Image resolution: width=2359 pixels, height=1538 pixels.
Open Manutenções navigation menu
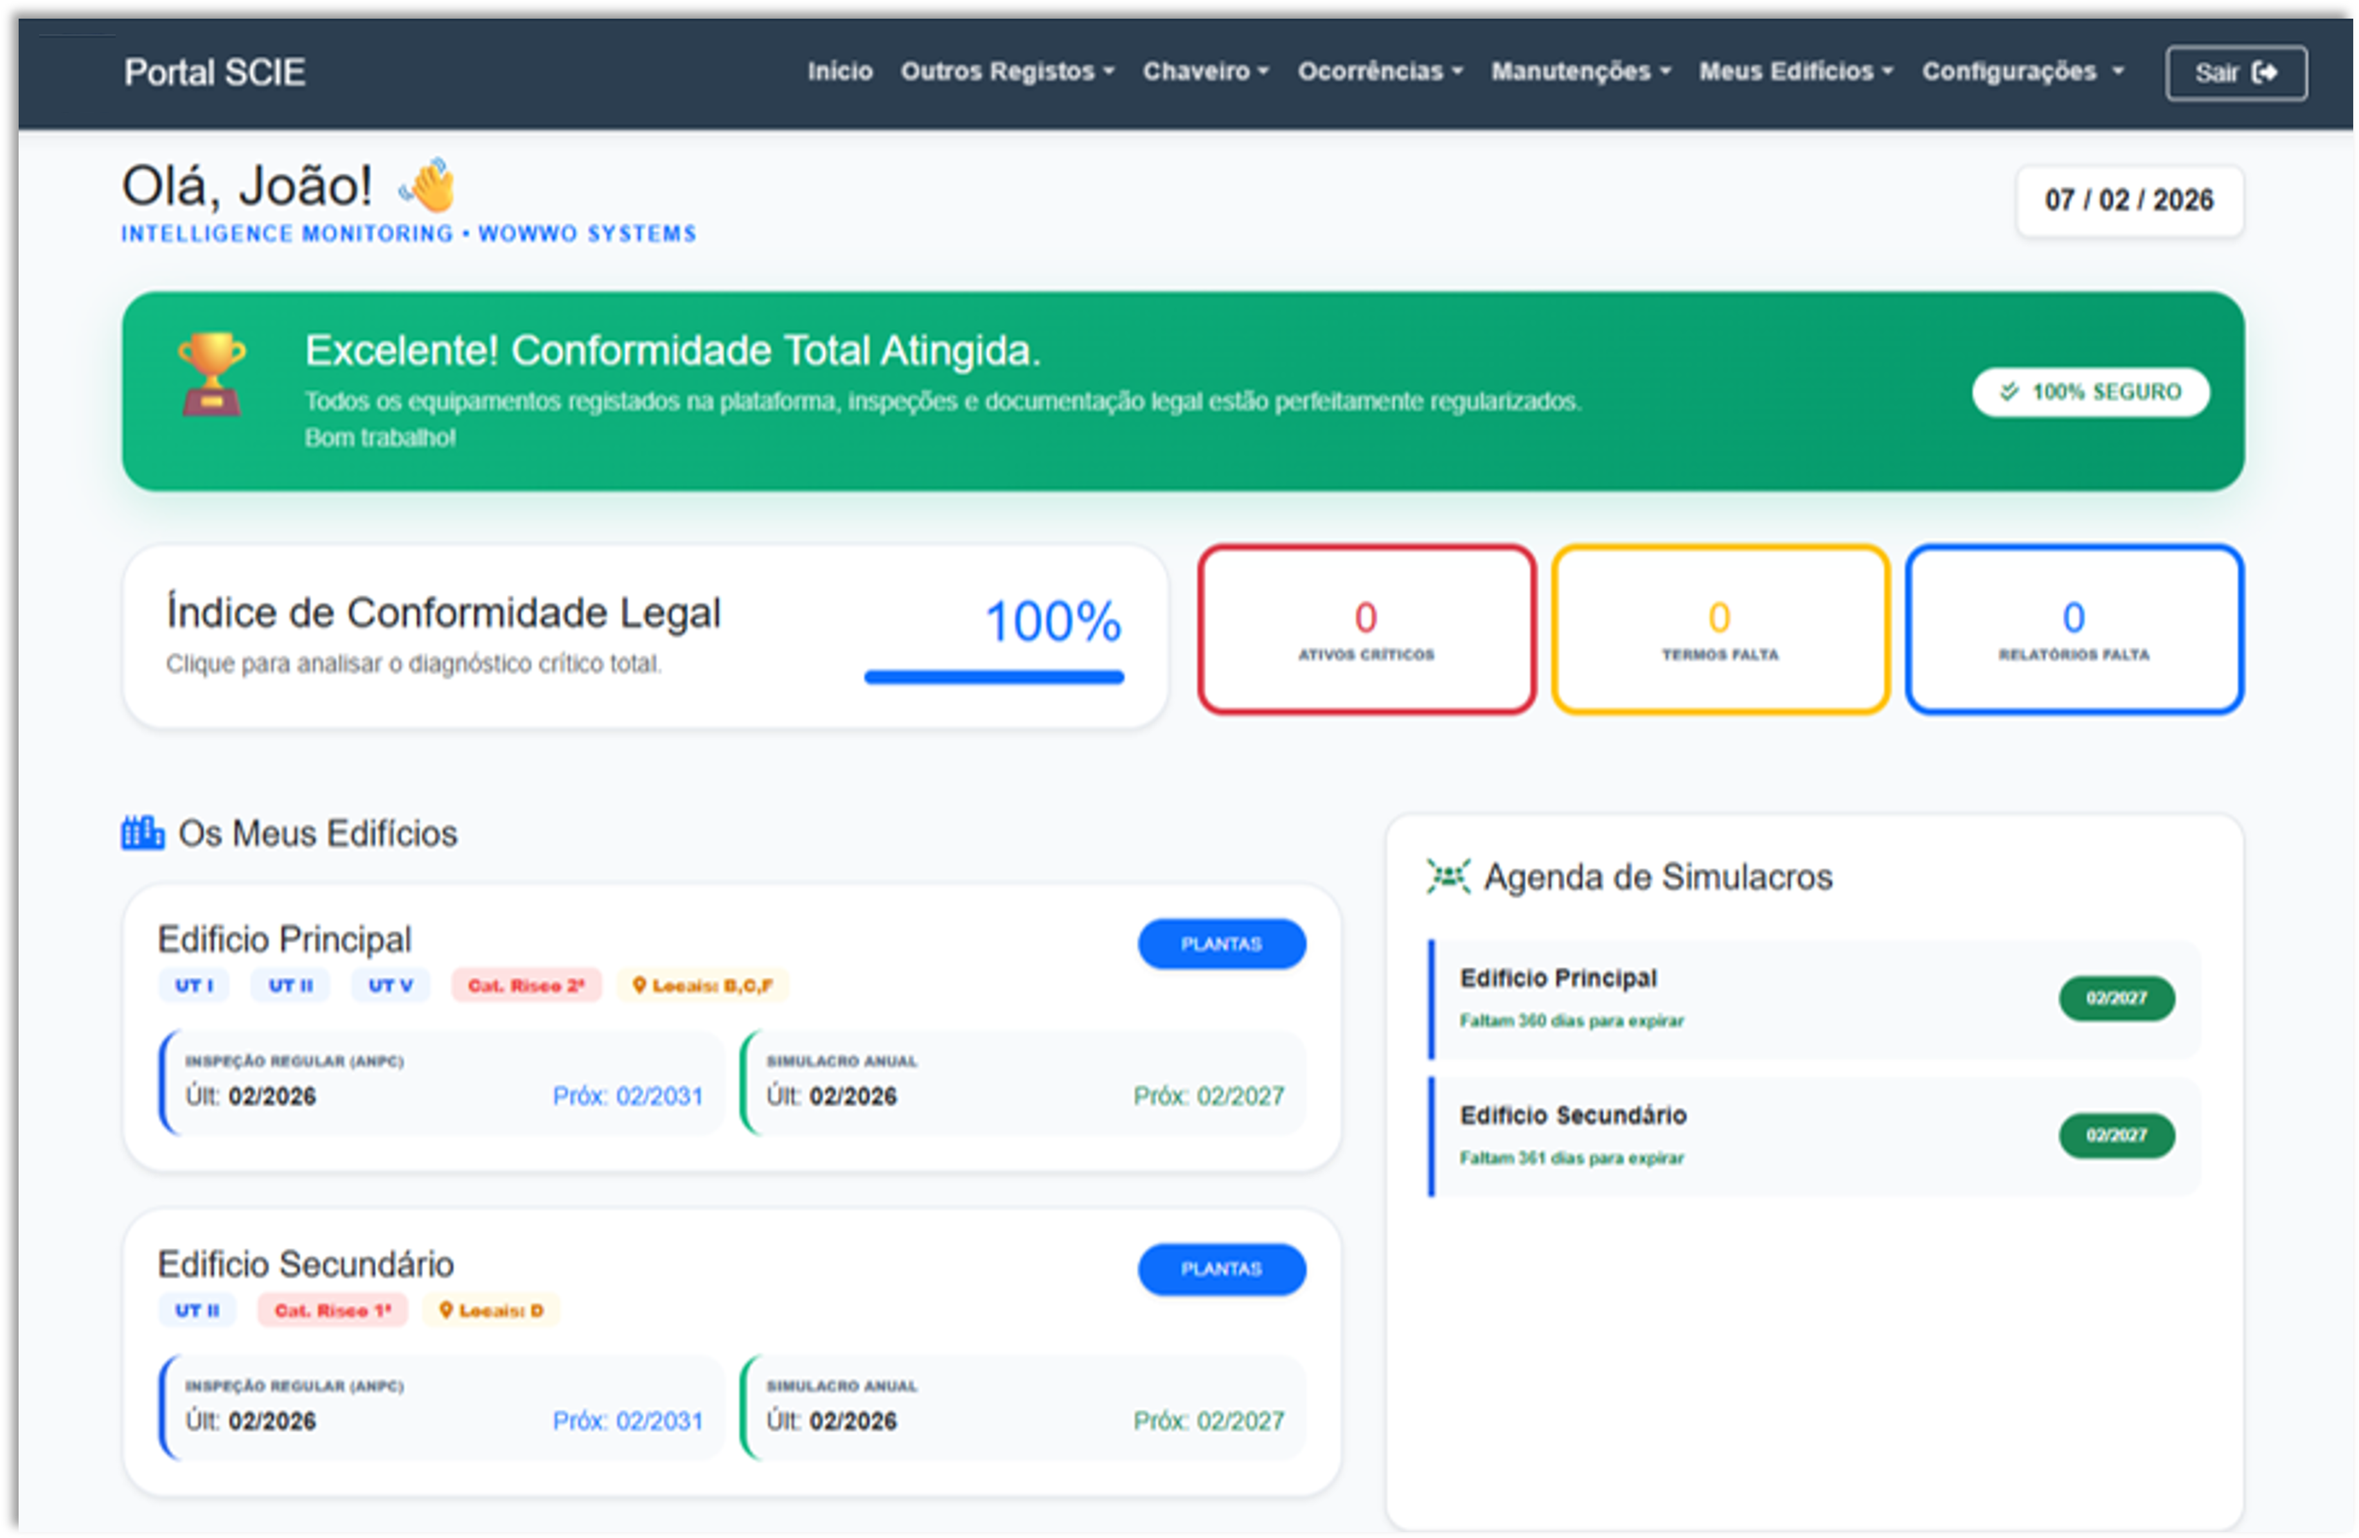[x=1581, y=71]
